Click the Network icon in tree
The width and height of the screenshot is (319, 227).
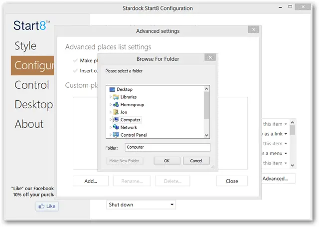[116, 127]
